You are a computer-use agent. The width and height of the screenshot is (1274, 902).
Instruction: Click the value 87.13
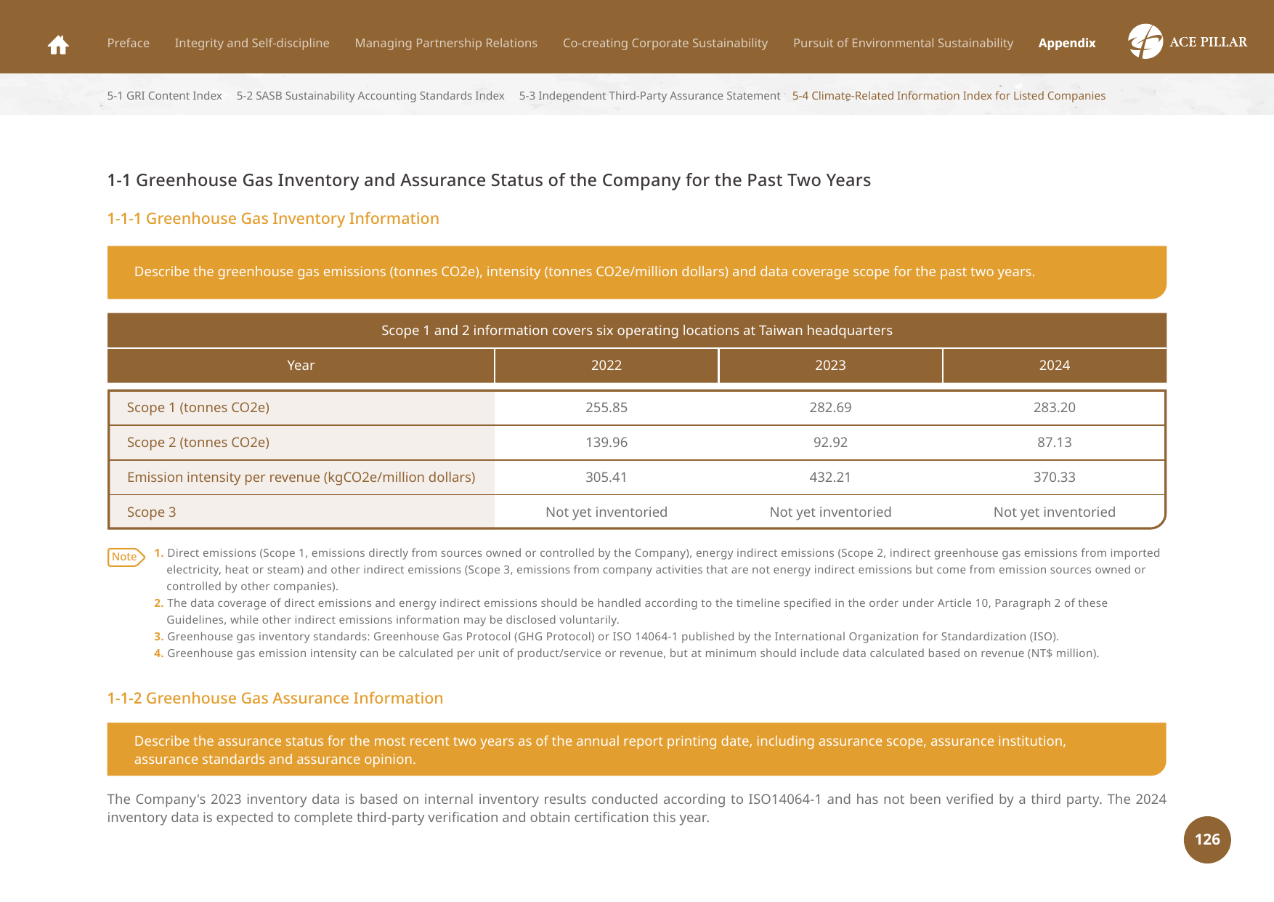click(1055, 443)
